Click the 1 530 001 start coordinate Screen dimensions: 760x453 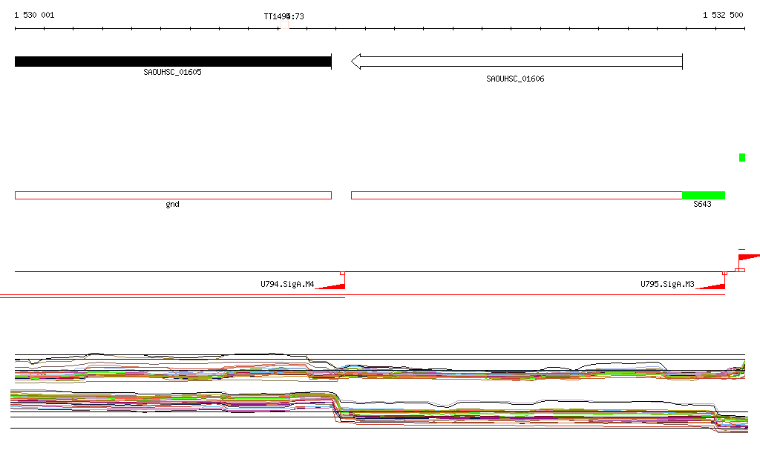click(x=34, y=16)
